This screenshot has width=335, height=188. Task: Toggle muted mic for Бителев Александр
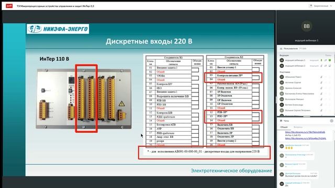[321, 104]
